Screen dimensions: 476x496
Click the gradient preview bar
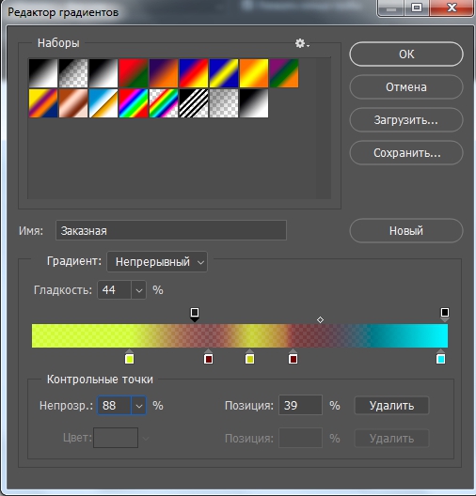tap(240, 335)
